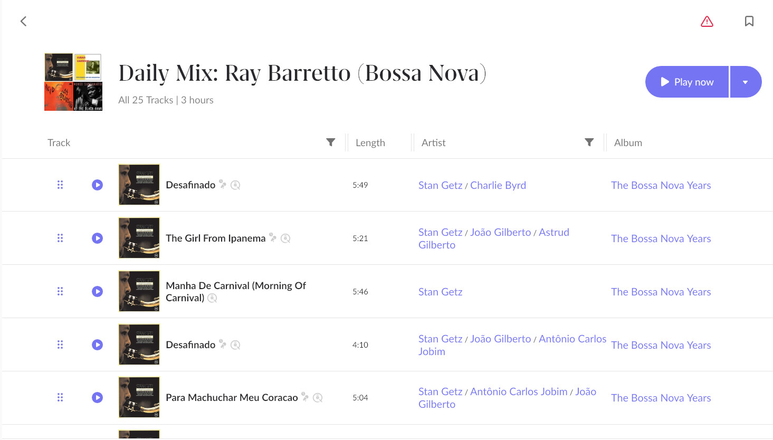The image size is (773, 440).
Task: Open lyrics microphone icon for 4:10 Desafinado
Action: click(x=223, y=344)
